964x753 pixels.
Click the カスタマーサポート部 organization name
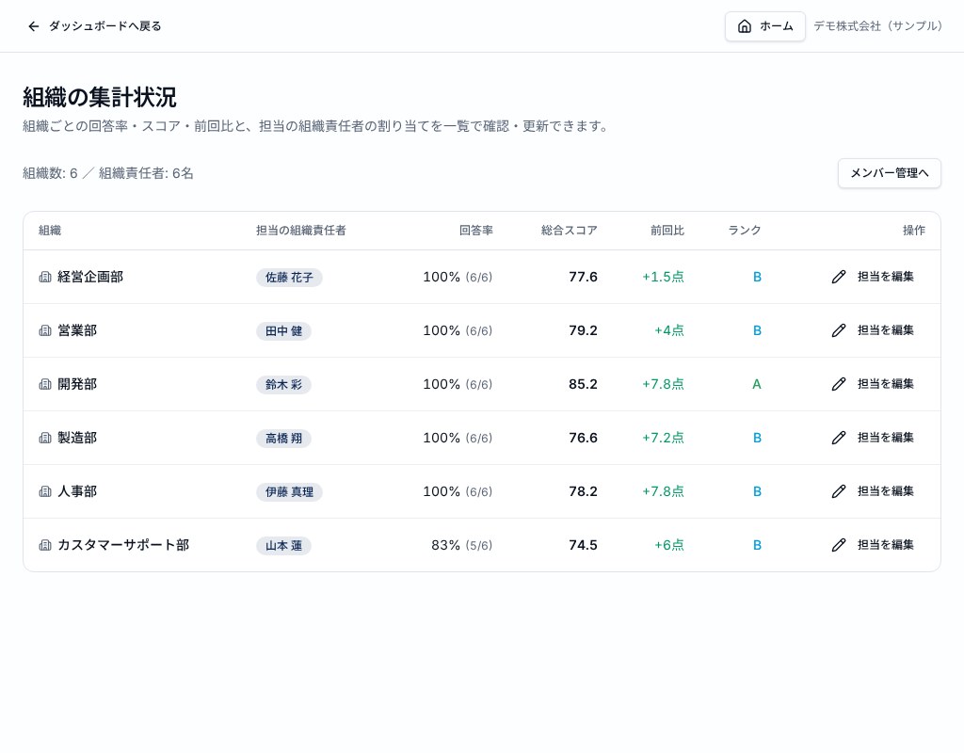(x=123, y=545)
